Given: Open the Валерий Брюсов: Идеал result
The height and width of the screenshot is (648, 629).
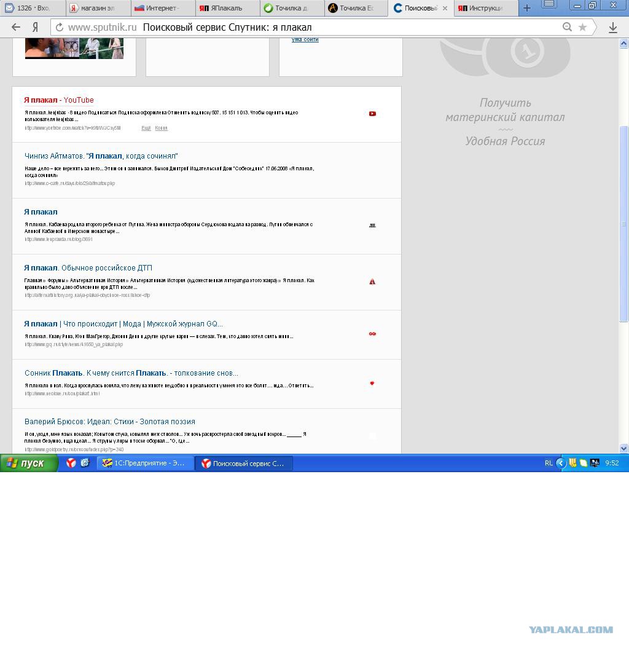Looking at the screenshot, I should click(110, 422).
